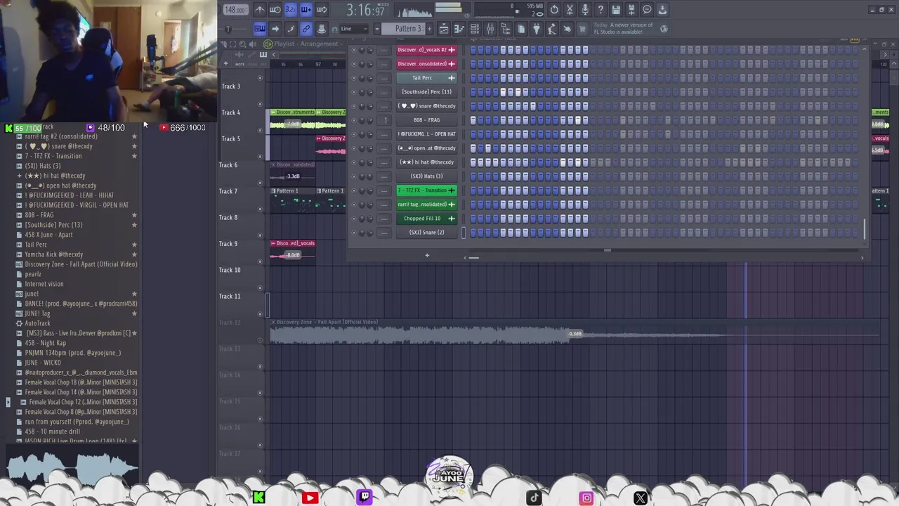899x506 pixels.
Task: Toggle the stamp tool icon in toolbar
Action: (x=322, y=29)
